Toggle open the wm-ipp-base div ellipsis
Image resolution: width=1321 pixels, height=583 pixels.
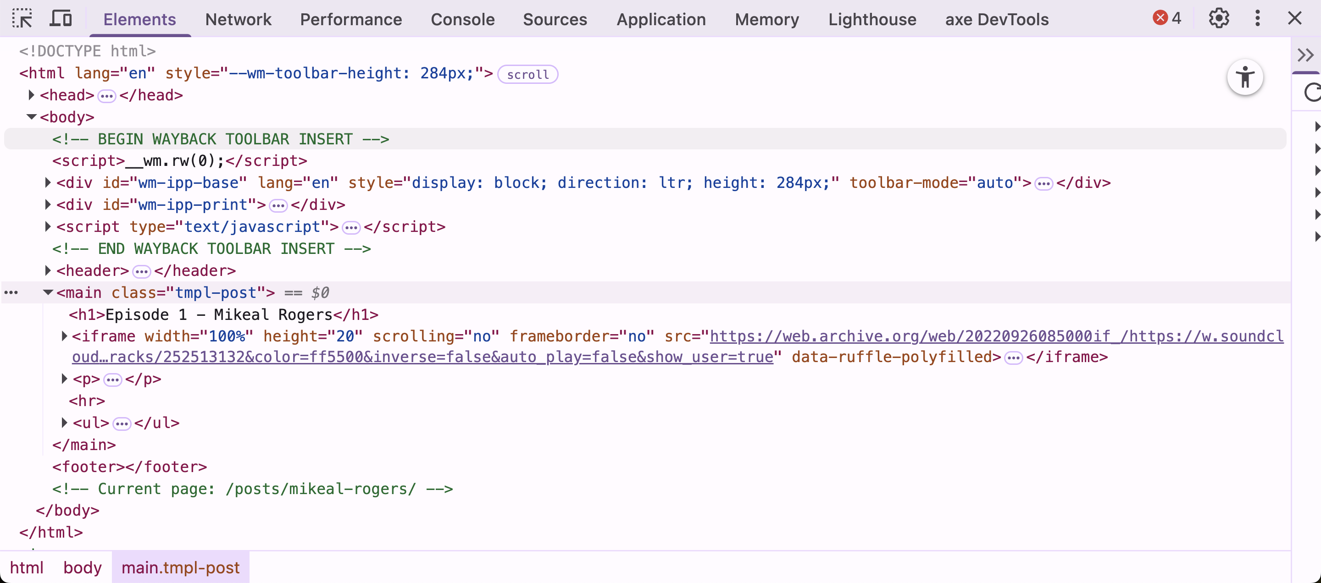point(1043,183)
